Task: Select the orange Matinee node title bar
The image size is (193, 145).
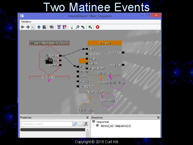Action: [x=105, y=43]
